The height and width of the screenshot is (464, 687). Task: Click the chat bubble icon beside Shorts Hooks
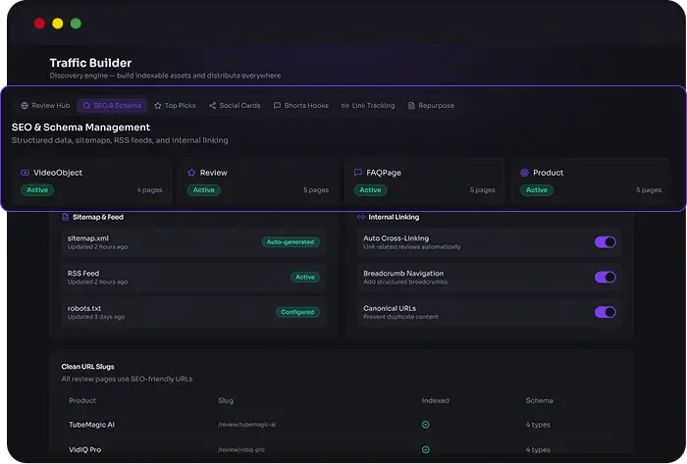[277, 106]
